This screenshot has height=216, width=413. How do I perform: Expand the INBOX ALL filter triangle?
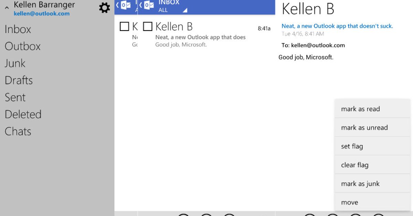185,11
